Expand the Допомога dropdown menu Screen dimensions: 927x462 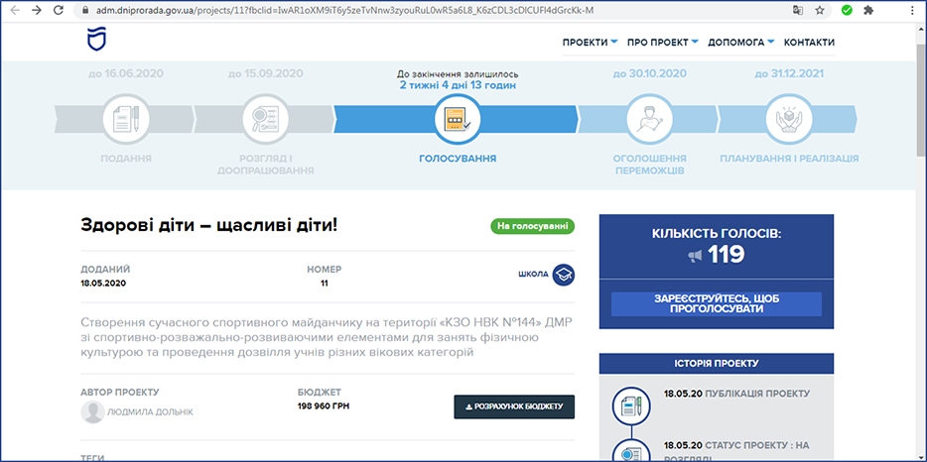point(740,42)
